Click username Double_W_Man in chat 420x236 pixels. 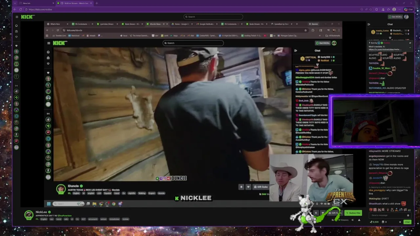tap(381, 68)
